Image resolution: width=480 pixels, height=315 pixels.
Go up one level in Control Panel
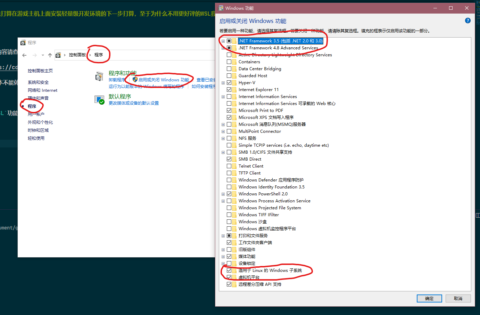50,55
